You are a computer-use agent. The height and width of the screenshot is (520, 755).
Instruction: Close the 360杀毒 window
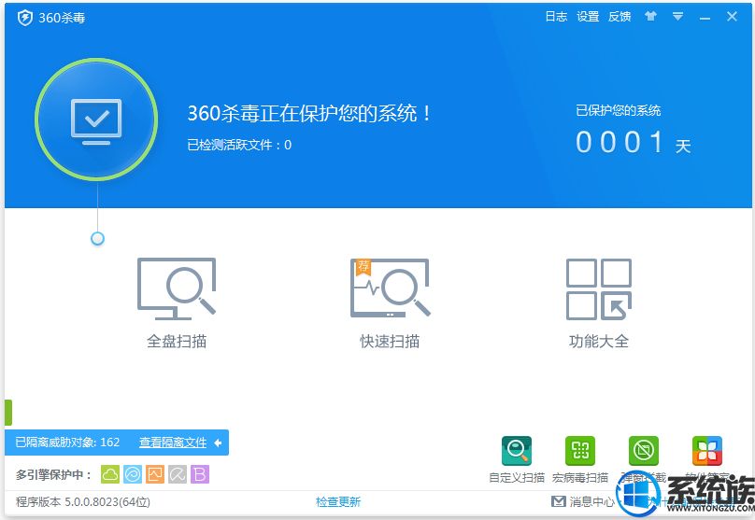[732, 17]
